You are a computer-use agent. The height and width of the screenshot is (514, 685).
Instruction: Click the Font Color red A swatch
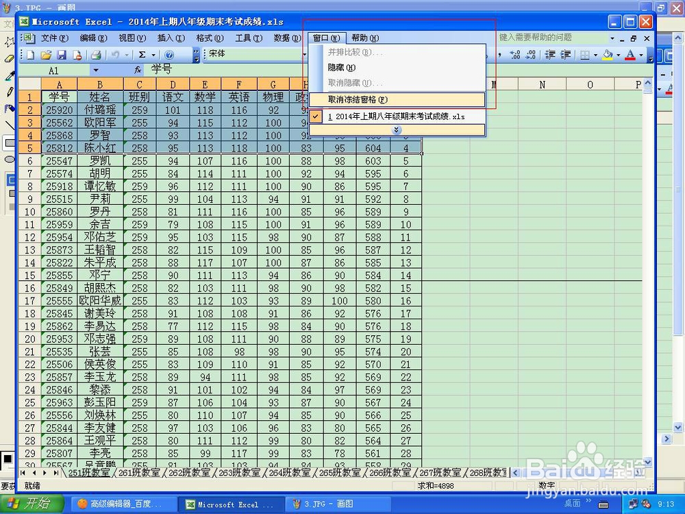[630, 55]
